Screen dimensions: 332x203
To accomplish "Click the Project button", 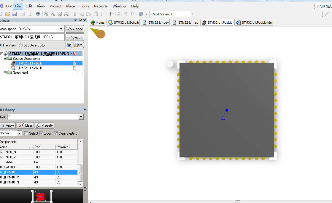I will 74,37.
